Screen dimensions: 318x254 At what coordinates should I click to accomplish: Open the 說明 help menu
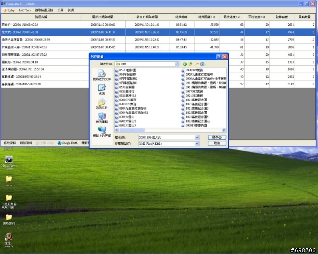tap(71, 10)
